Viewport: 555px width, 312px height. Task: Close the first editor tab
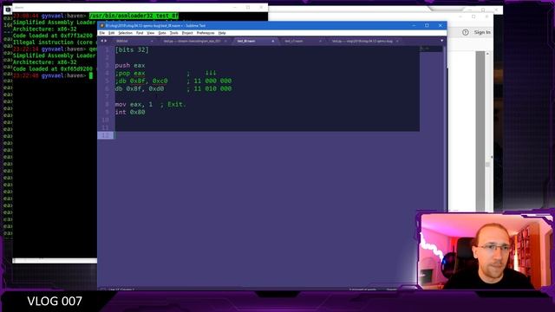(152, 42)
